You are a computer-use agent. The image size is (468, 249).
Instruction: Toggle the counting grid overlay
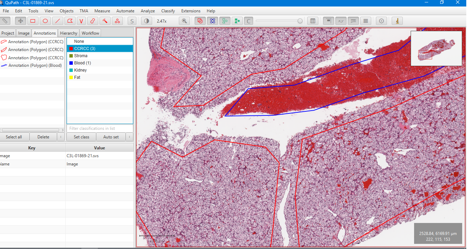coord(366,21)
